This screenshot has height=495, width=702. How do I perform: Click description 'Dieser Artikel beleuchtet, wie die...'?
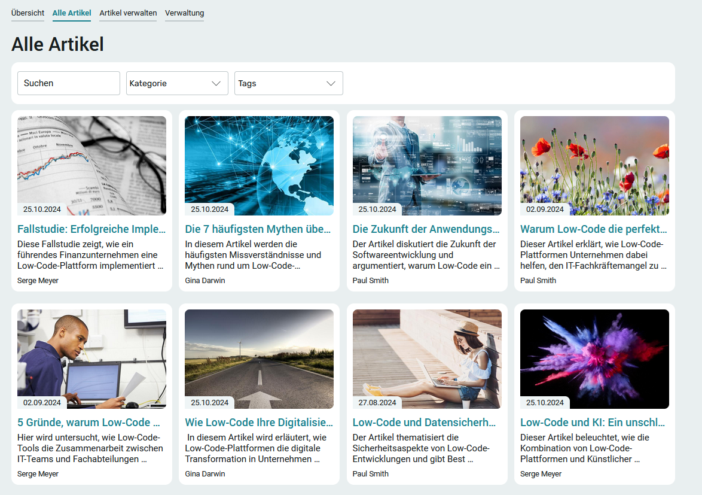tap(585, 448)
